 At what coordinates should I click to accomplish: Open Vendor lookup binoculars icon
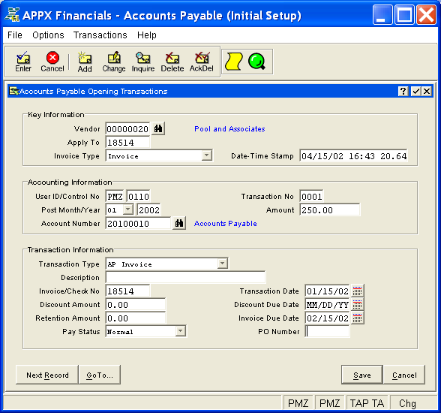click(158, 128)
